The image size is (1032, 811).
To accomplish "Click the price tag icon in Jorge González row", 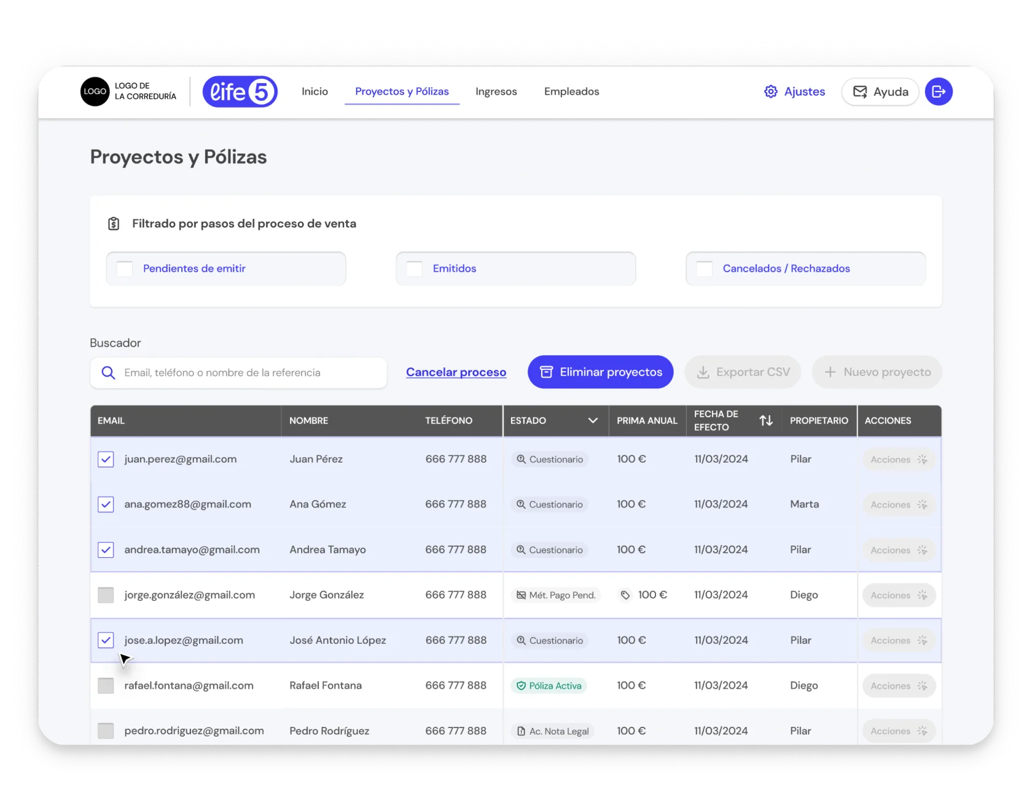I will point(625,595).
